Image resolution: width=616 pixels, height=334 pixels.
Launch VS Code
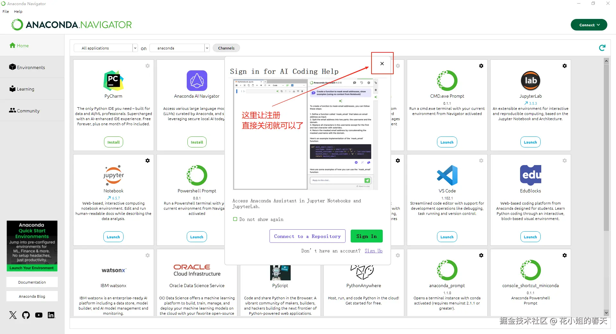(x=447, y=237)
